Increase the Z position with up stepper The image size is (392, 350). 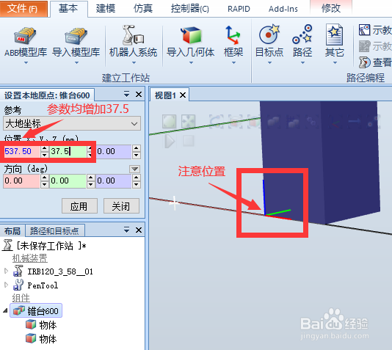click(x=137, y=148)
